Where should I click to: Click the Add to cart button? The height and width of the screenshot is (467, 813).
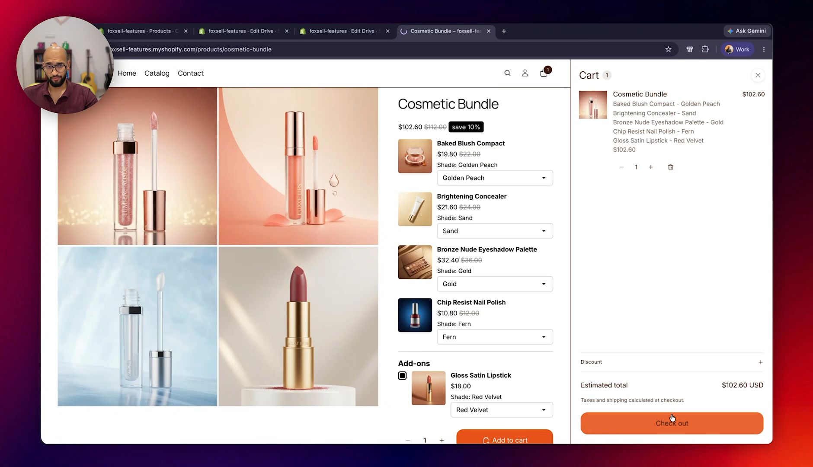(x=505, y=437)
